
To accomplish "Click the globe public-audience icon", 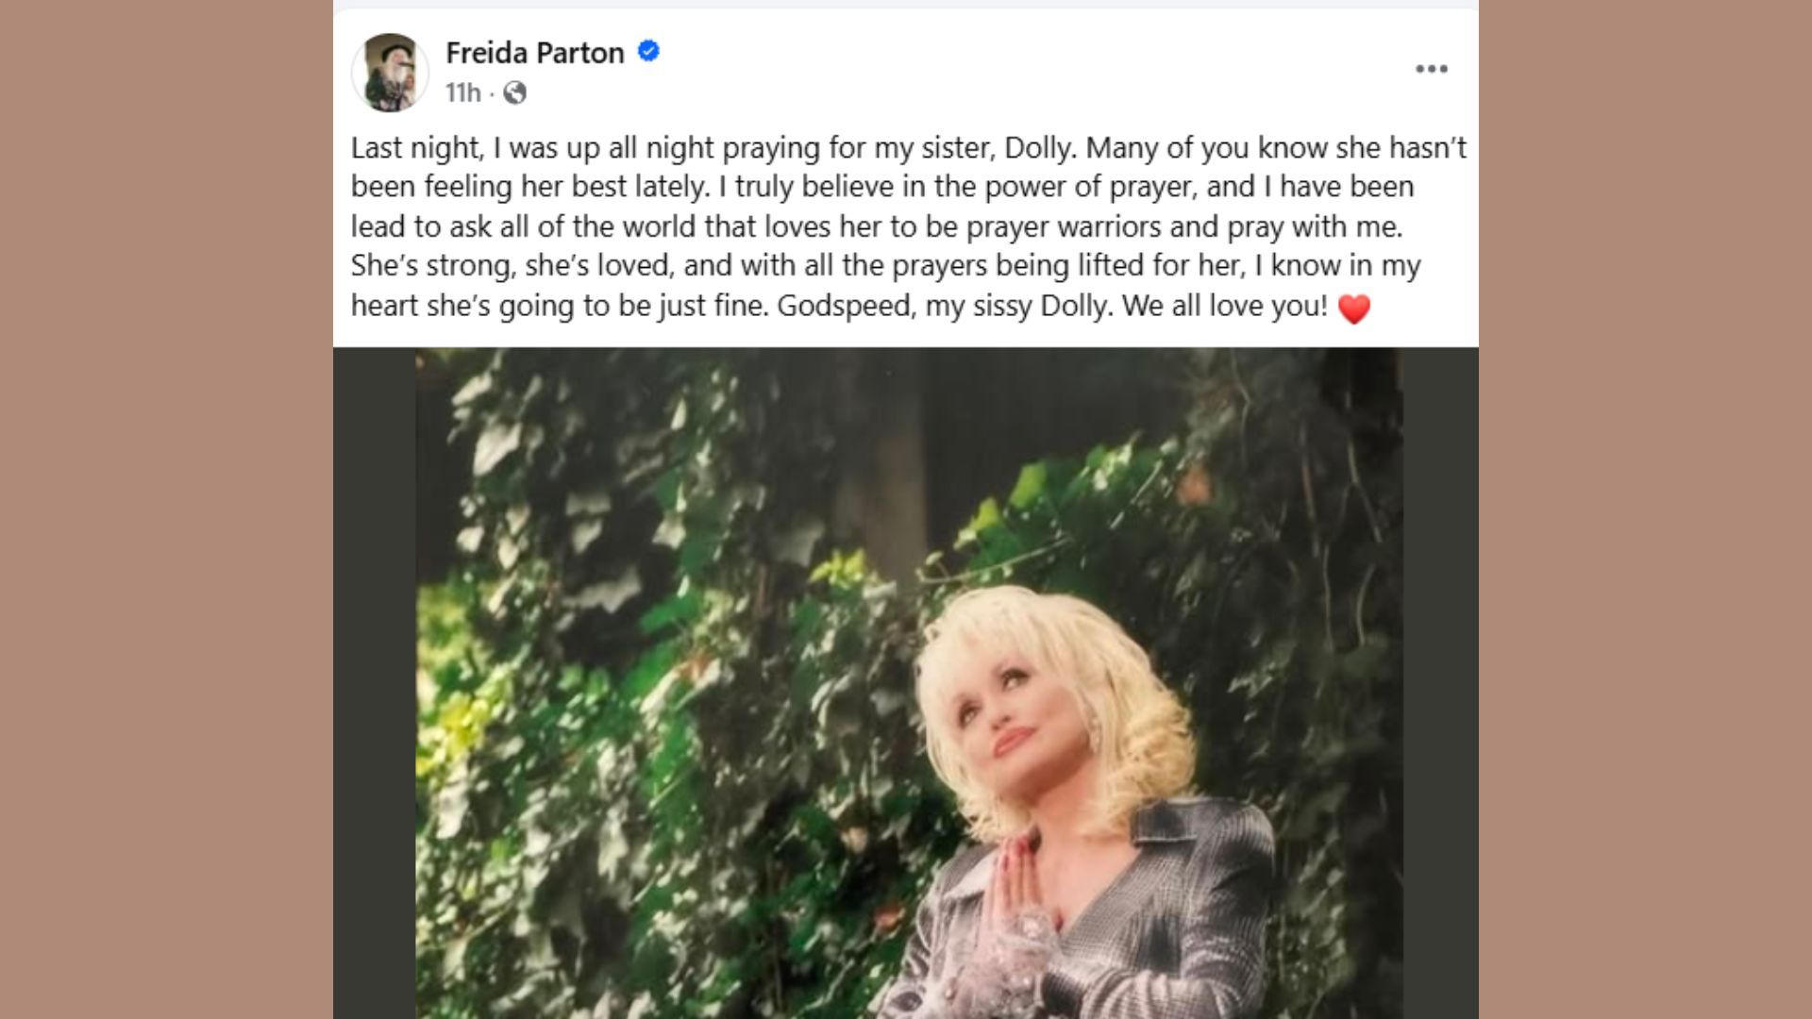I will pos(514,92).
